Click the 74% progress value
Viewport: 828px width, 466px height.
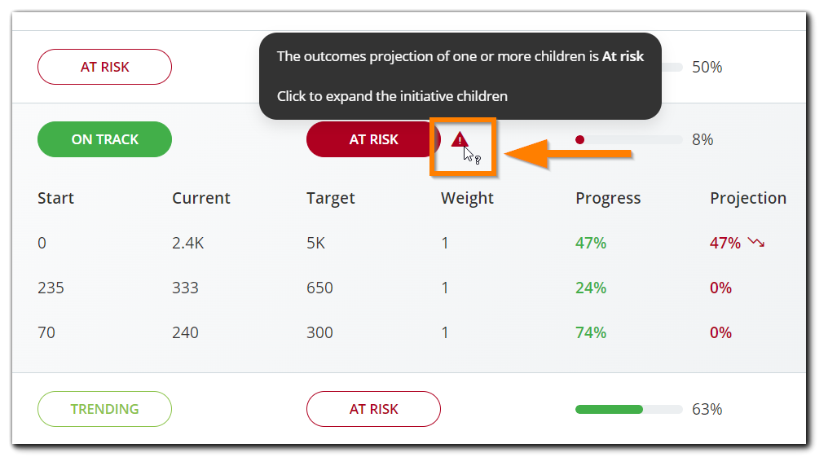coord(591,332)
